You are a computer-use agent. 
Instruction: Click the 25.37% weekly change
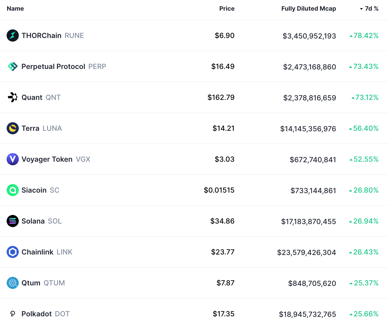[x=364, y=283]
